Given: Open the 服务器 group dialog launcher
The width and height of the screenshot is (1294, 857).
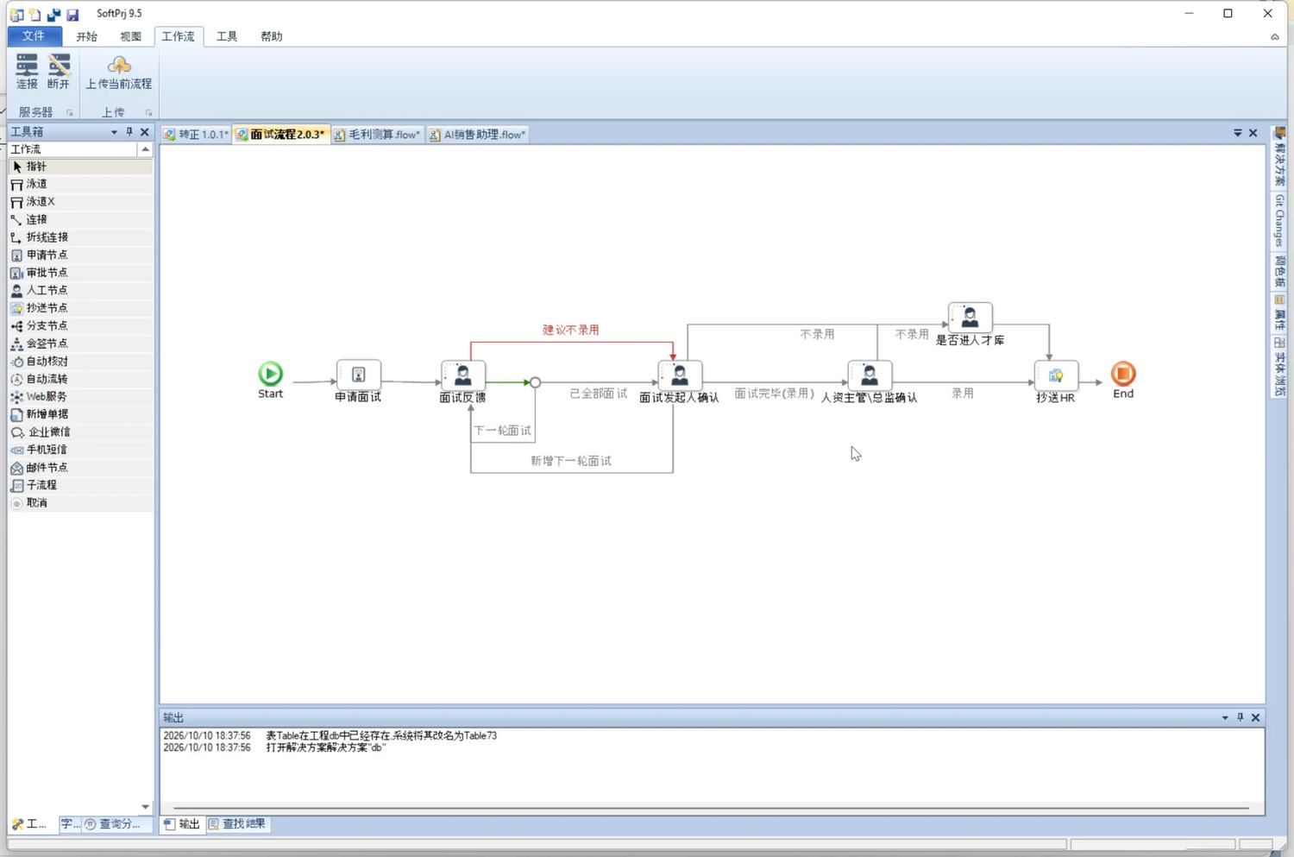Looking at the screenshot, I should pos(69,112).
